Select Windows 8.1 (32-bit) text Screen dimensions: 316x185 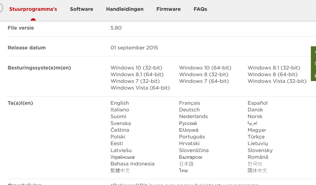pyautogui.click(x=274, y=68)
